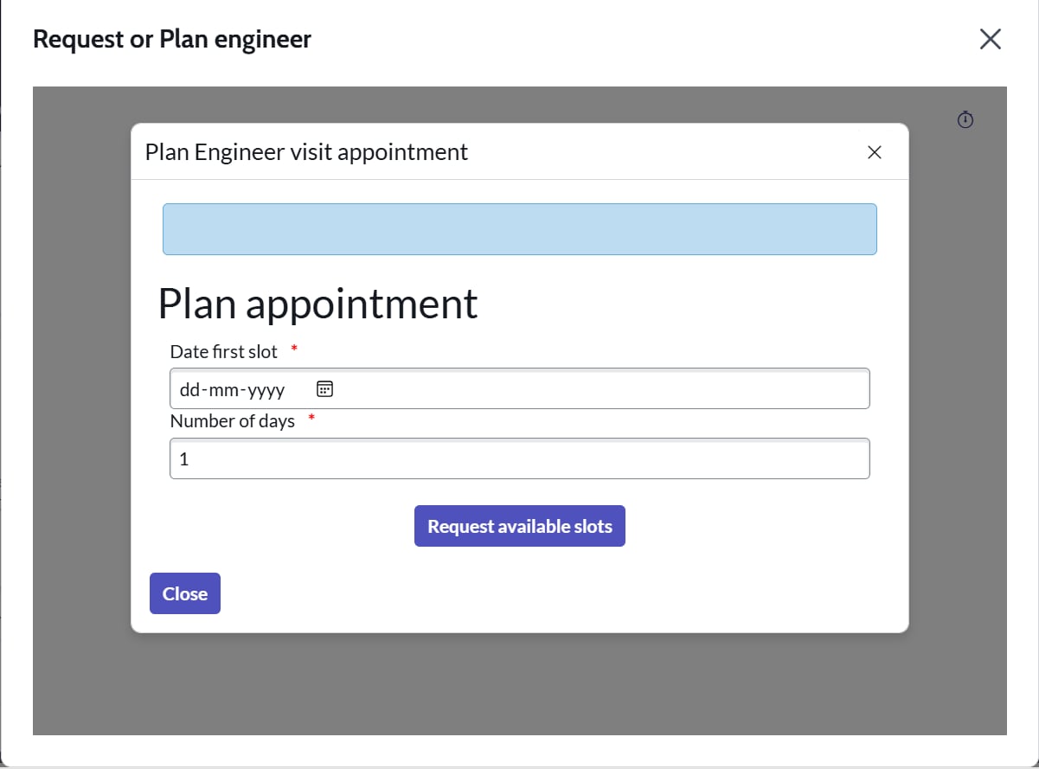Click the Plan appointment heading
Viewport: 1039px width, 769px height.
pyautogui.click(x=317, y=303)
